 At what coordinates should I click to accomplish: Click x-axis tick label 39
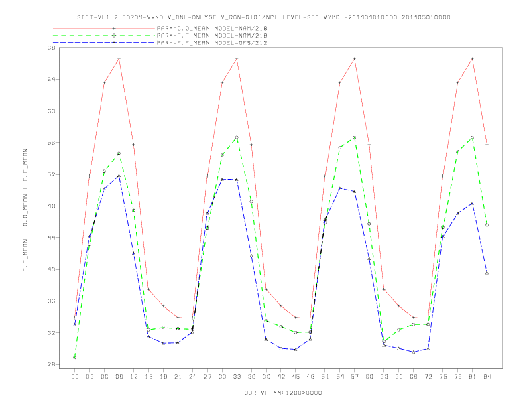click(x=266, y=377)
